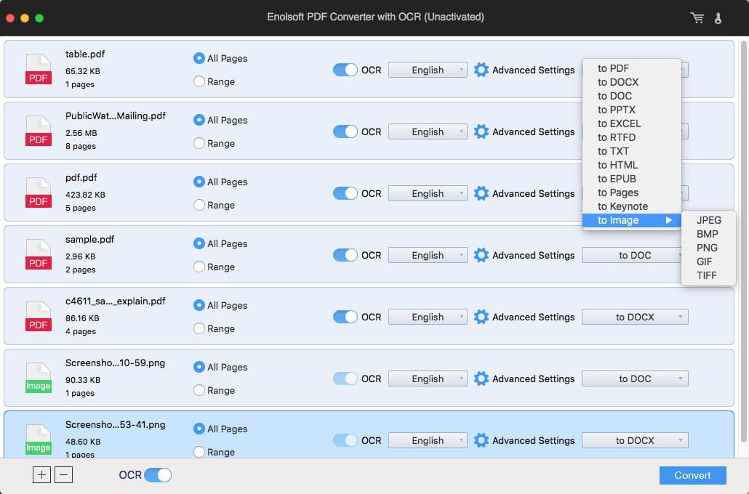Choose to EXCEL from the format menu
The height and width of the screenshot is (494, 749).
619,123
